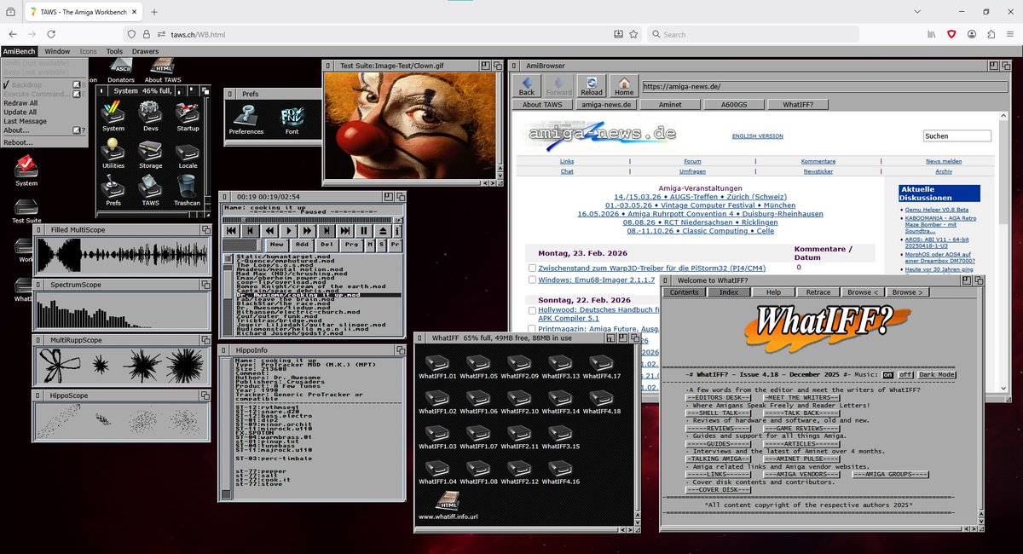
Task: Click the Suchen search field
Action: pos(957,136)
